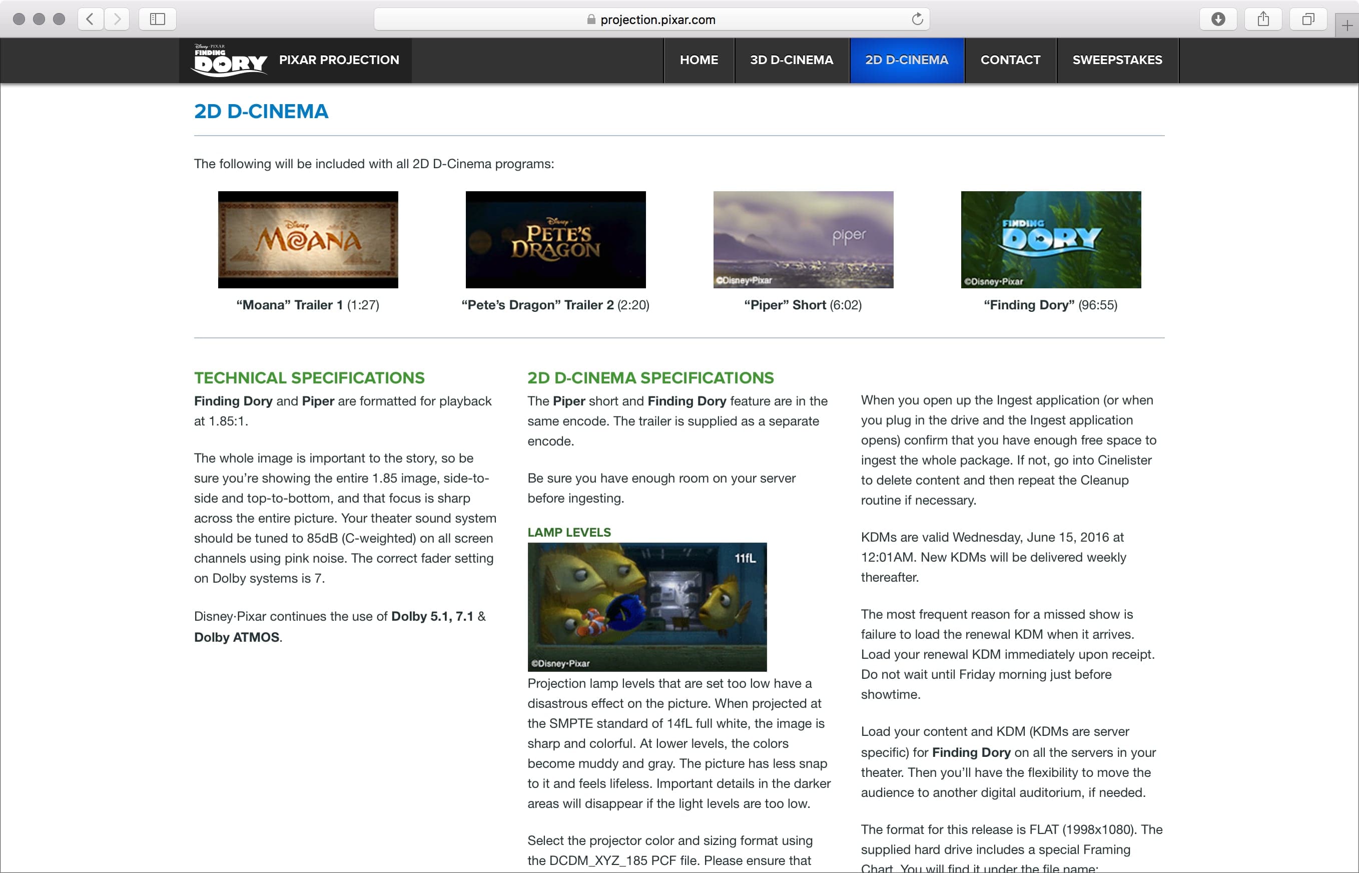Click the macOS window close button
The width and height of the screenshot is (1359, 873).
(19, 20)
